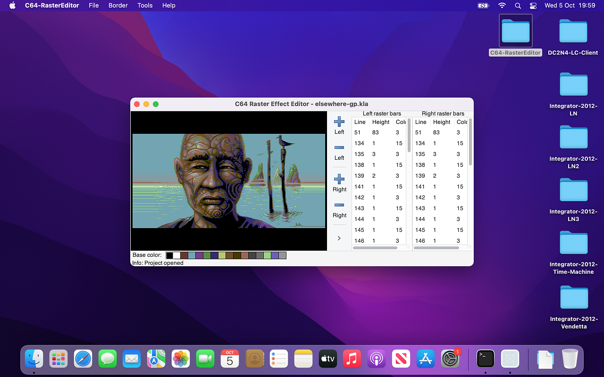Click the right raster bars horizontal scrollbar
This screenshot has height=377, width=604.
[437, 247]
